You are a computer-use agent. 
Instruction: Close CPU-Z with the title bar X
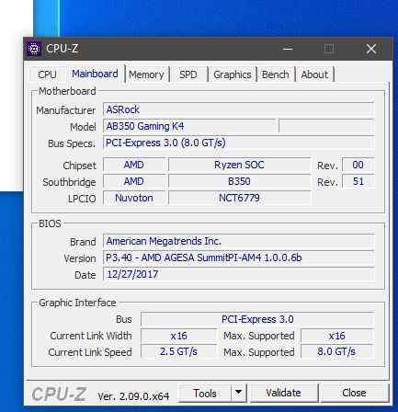coord(371,49)
